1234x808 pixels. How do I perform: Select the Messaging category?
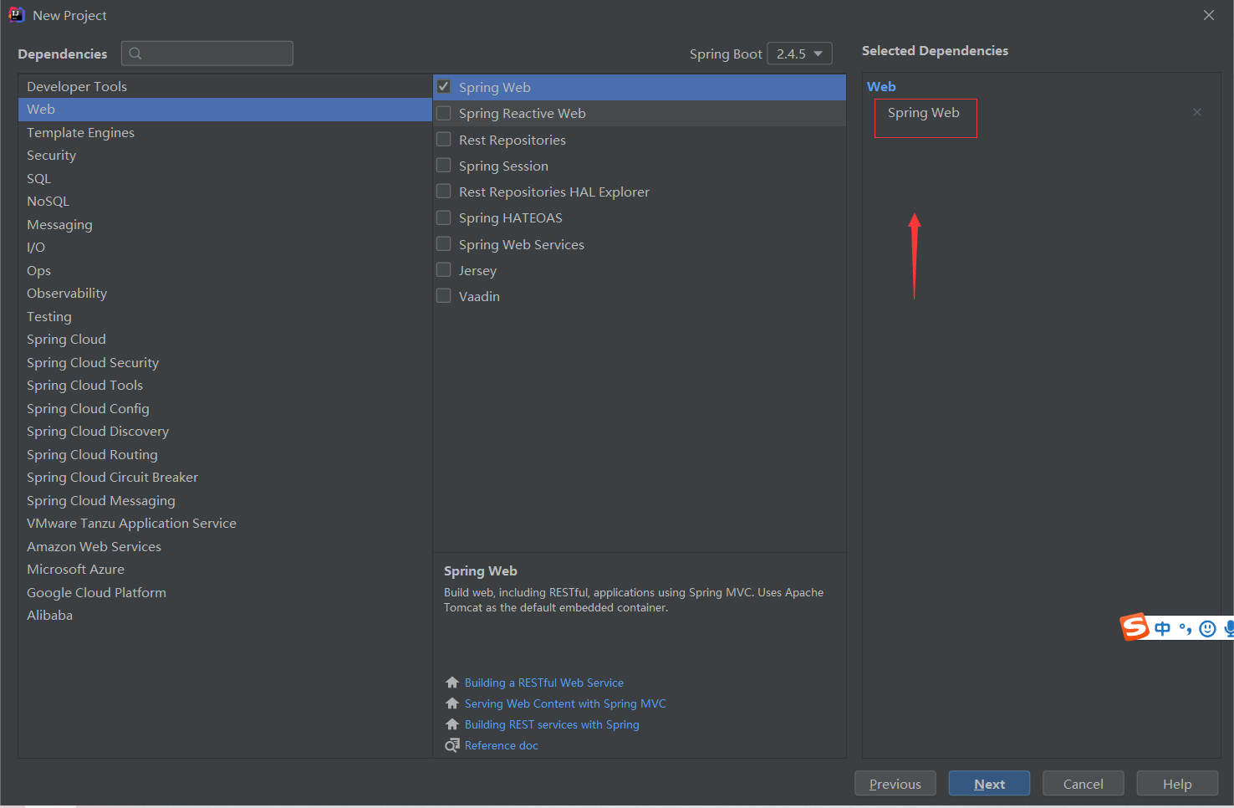(x=225, y=224)
